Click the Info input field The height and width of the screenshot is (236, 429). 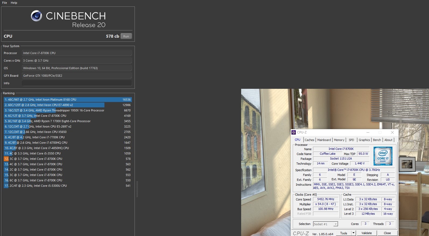tap(77, 83)
